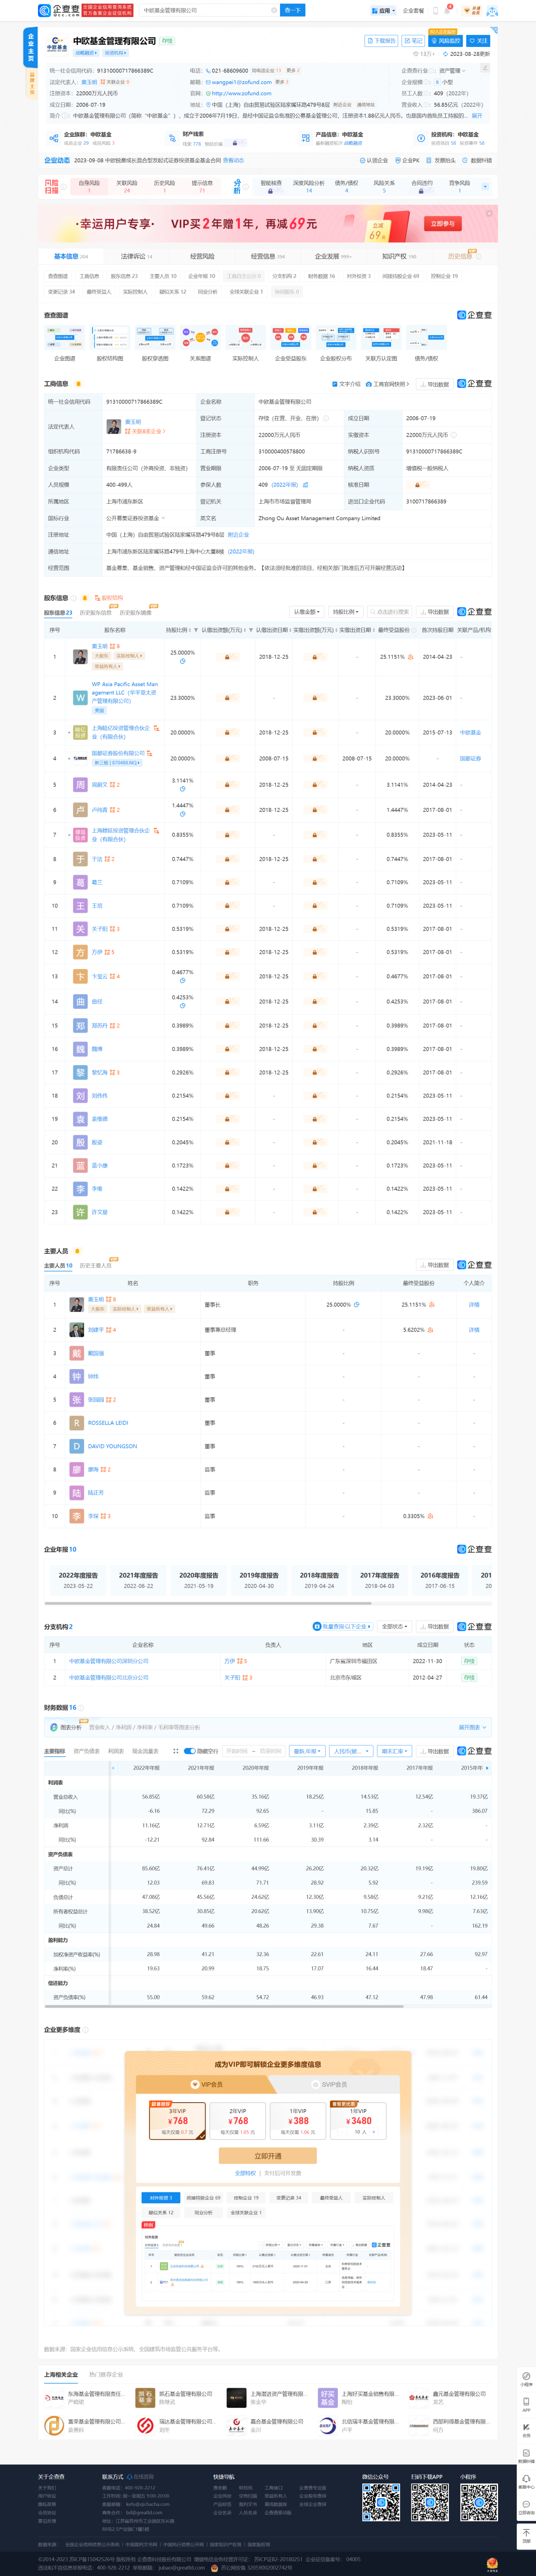The image size is (536, 2576).
Task: Open the 全部状态 dropdown in 分支机构
Action: pyautogui.click(x=393, y=1627)
